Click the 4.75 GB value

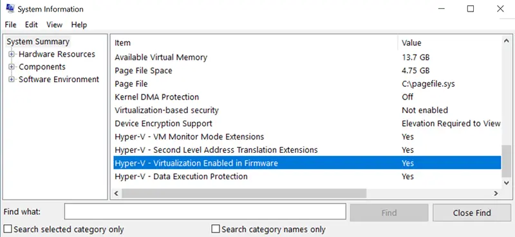415,71
